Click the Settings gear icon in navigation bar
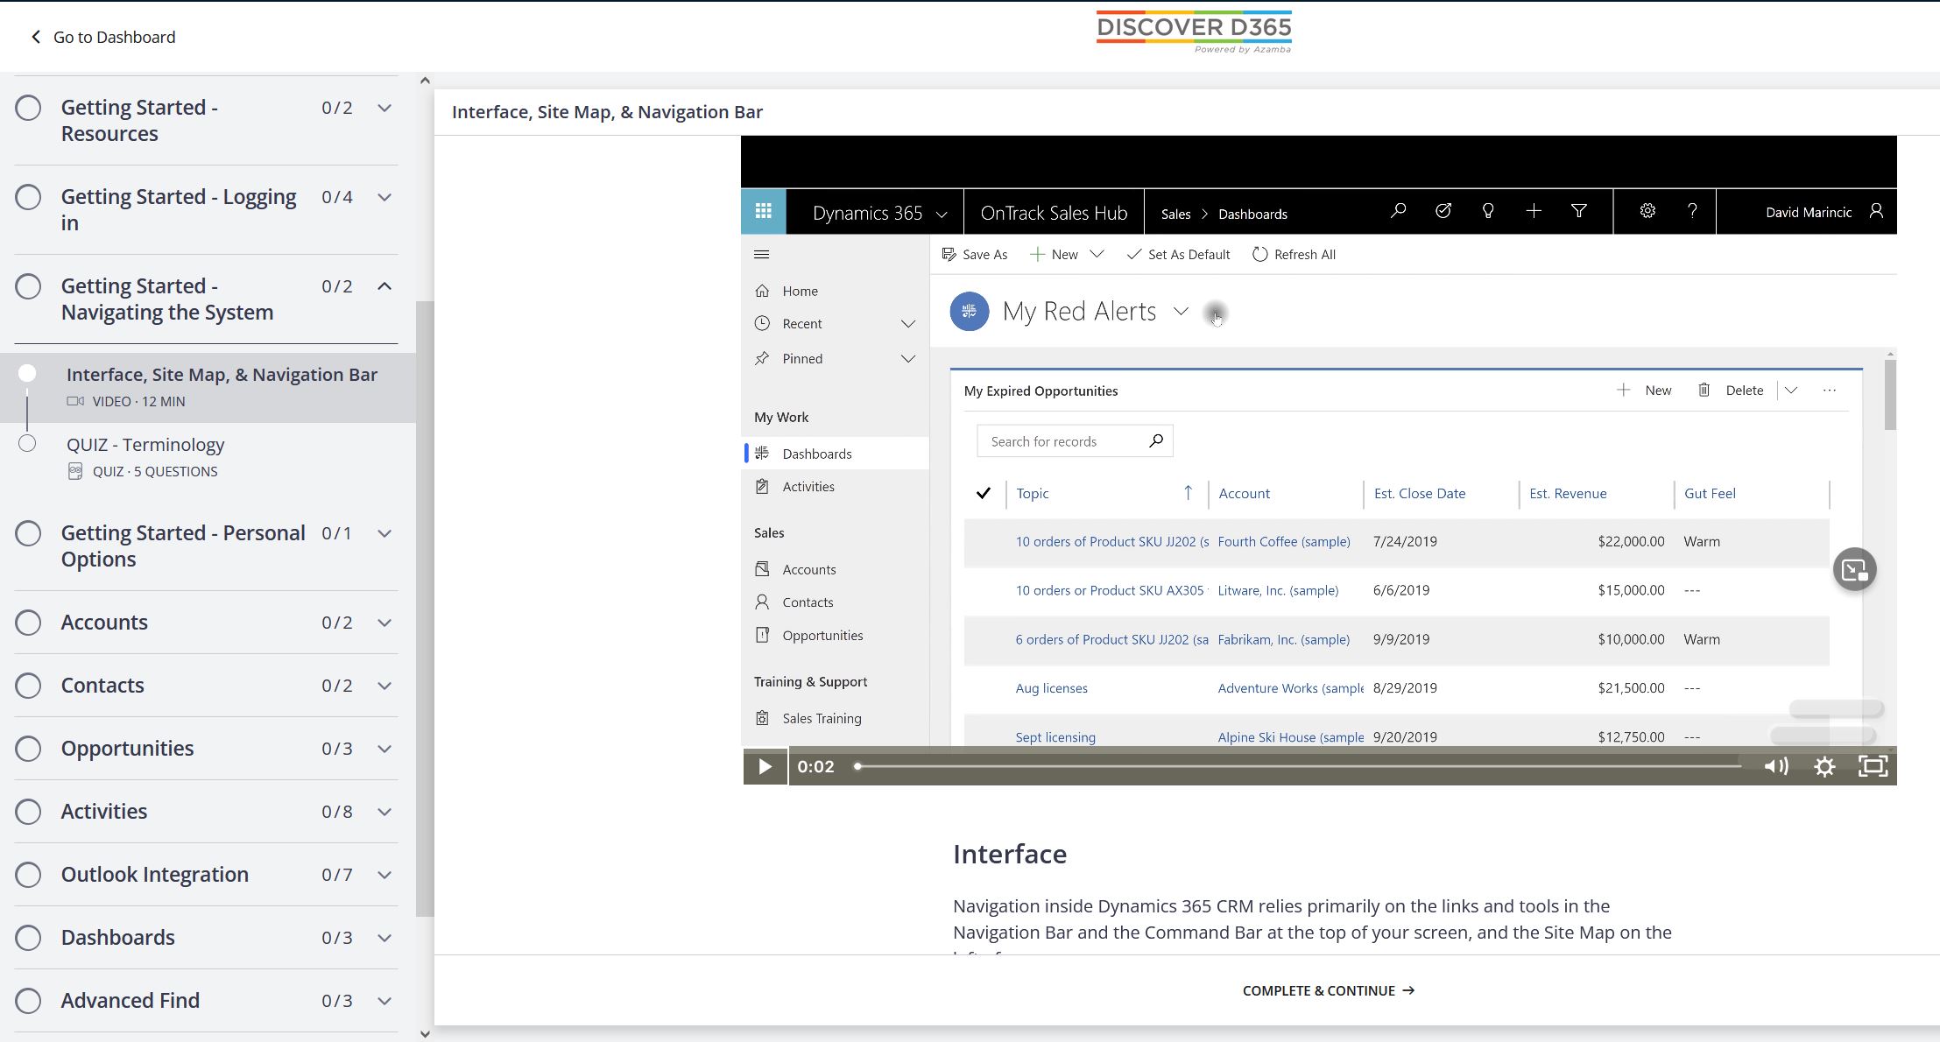Image resolution: width=1940 pixels, height=1042 pixels. (1647, 212)
